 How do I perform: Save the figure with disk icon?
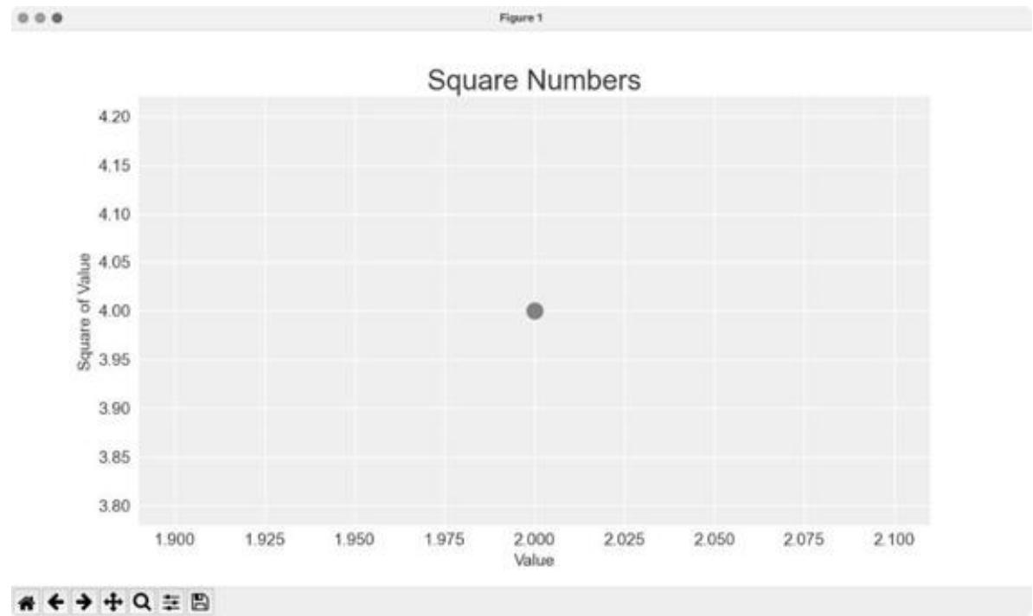pos(200,601)
